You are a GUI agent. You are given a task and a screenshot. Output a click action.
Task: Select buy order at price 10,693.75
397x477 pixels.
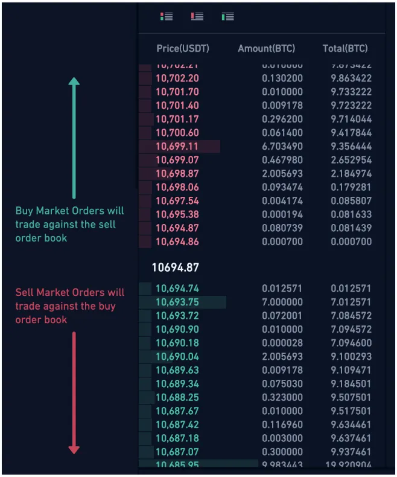click(x=261, y=302)
